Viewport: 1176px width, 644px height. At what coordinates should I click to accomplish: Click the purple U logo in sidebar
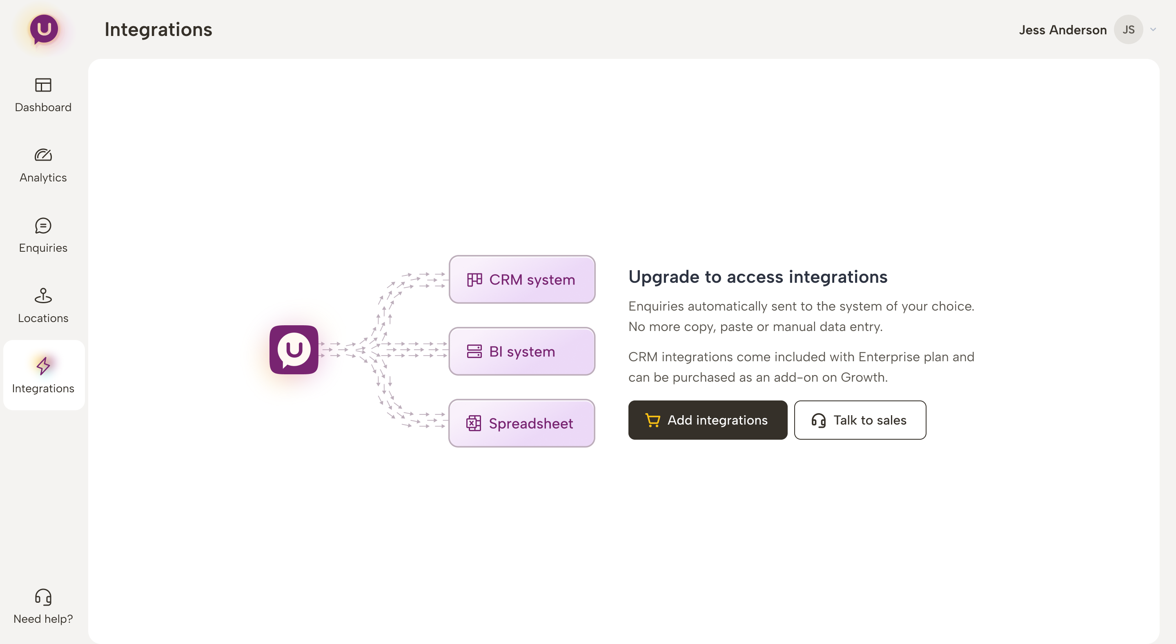tap(44, 30)
